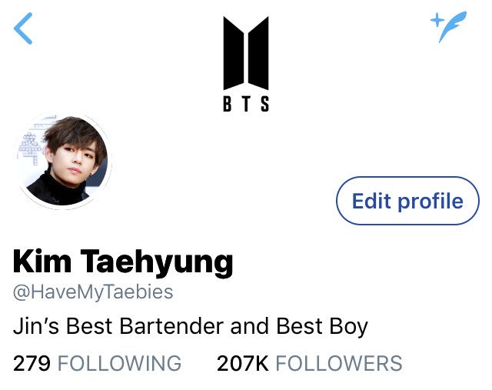
Task: Open Edit profile
Action: 407,201
